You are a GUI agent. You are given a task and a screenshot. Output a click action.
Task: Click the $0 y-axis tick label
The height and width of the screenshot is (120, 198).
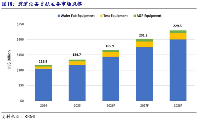pyautogui.click(x=22, y=101)
